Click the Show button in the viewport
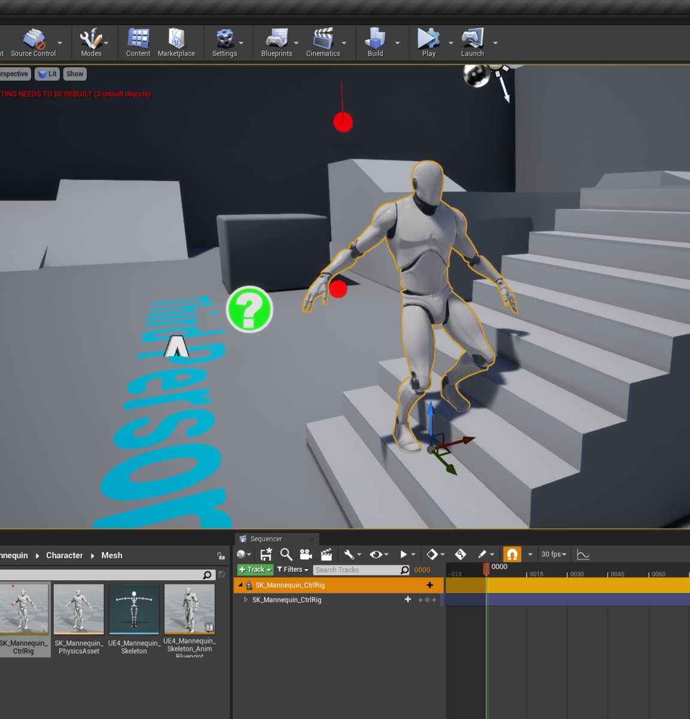Image resolution: width=690 pixels, height=719 pixels. click(74, 74)
